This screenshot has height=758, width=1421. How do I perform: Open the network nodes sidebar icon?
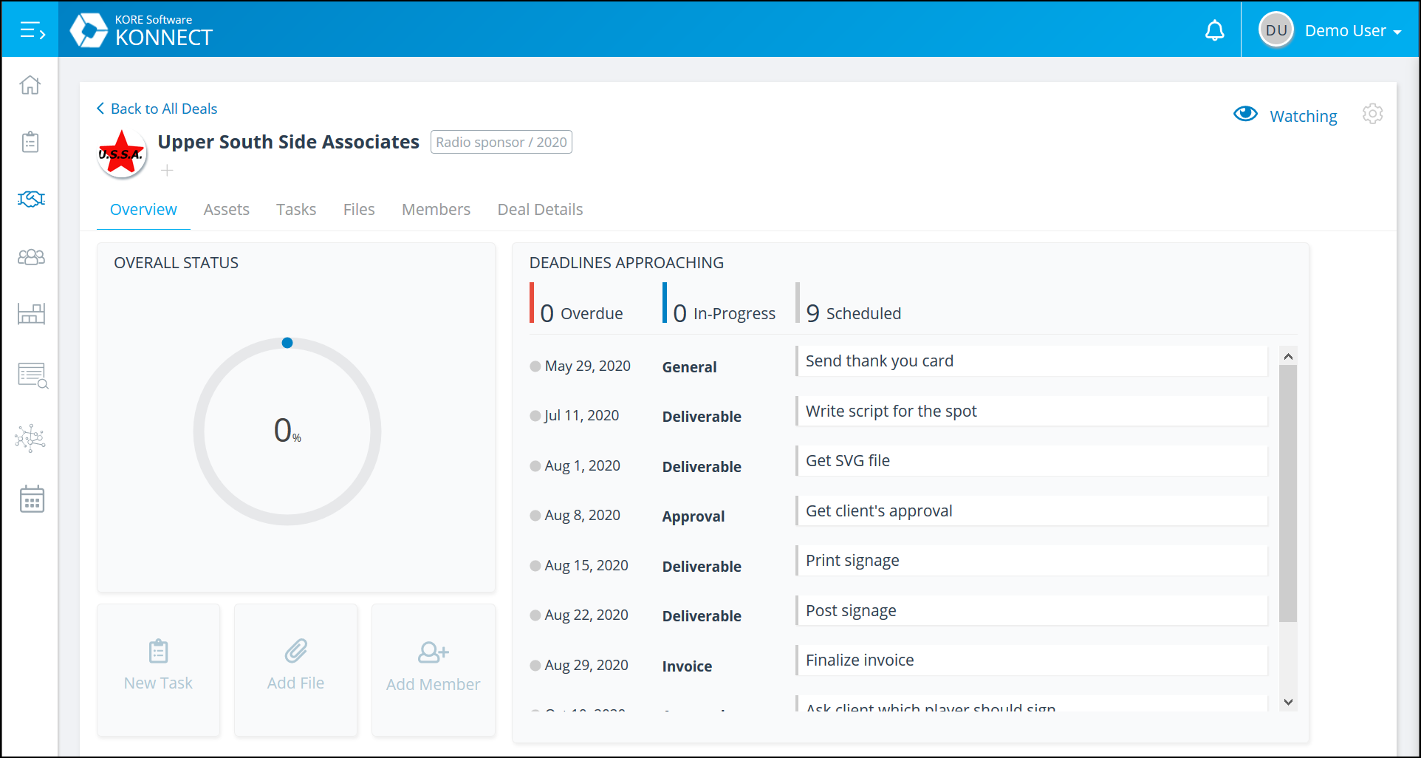point(30,438)
